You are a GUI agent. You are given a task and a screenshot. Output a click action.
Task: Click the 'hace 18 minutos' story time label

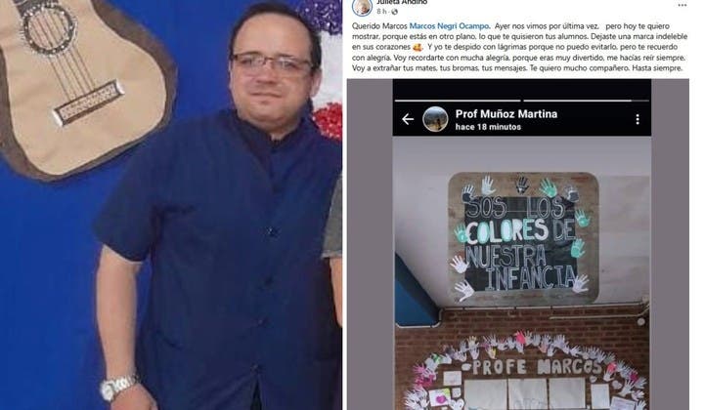[x=488, y=127]
